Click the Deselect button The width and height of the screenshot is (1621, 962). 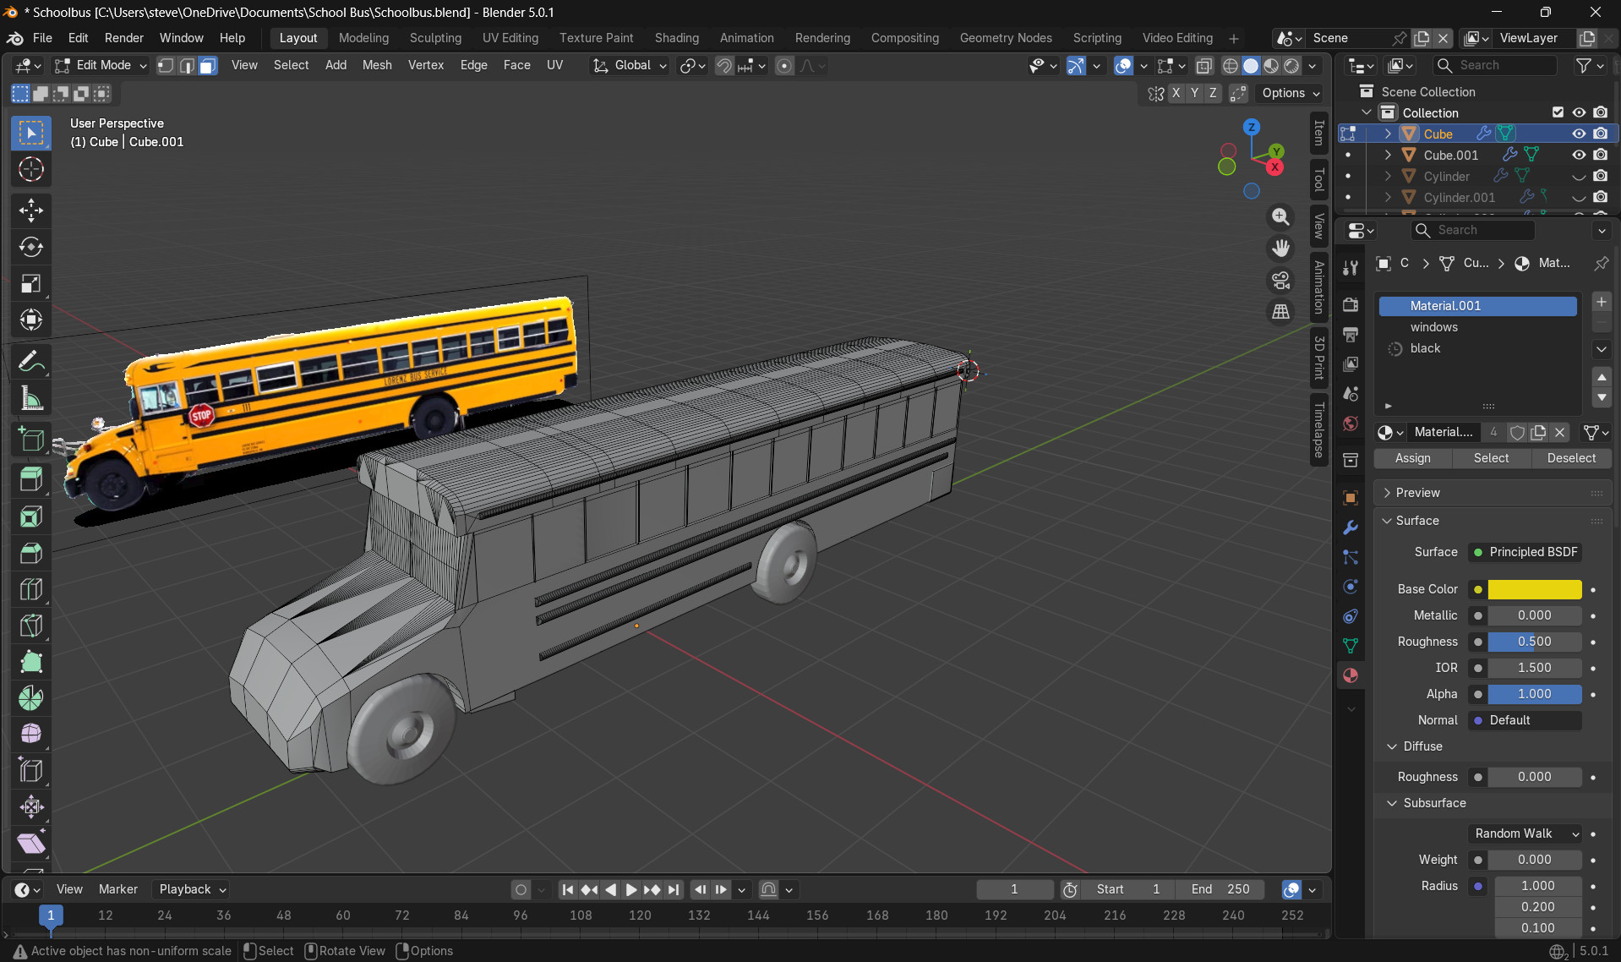[1571, 458]
